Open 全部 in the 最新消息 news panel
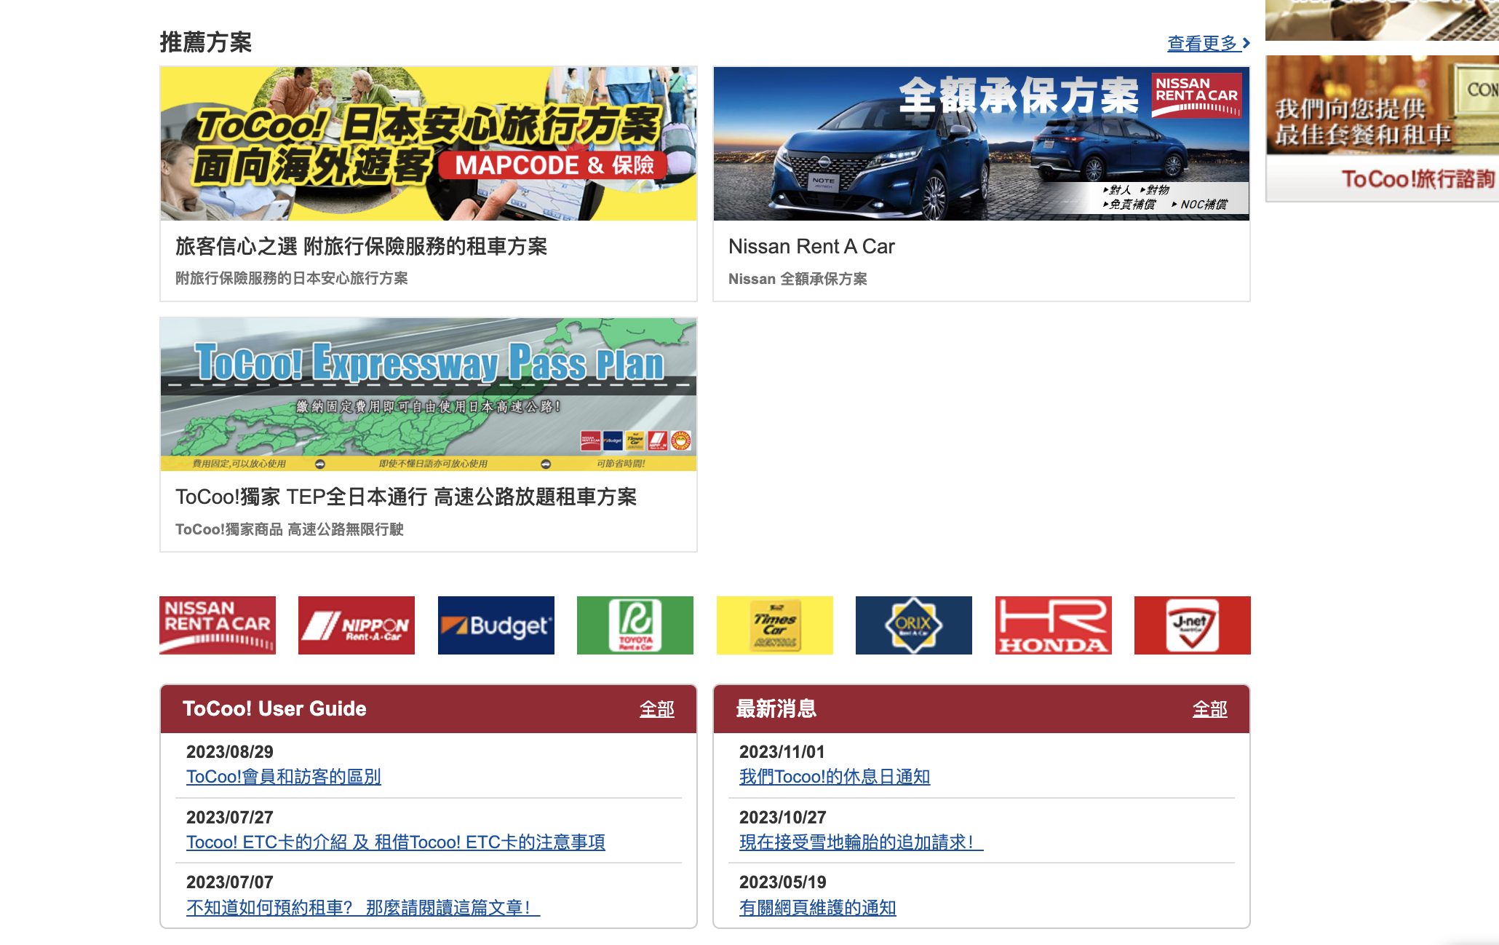This screenshot has width=1499, height=945. [1210, 709]
